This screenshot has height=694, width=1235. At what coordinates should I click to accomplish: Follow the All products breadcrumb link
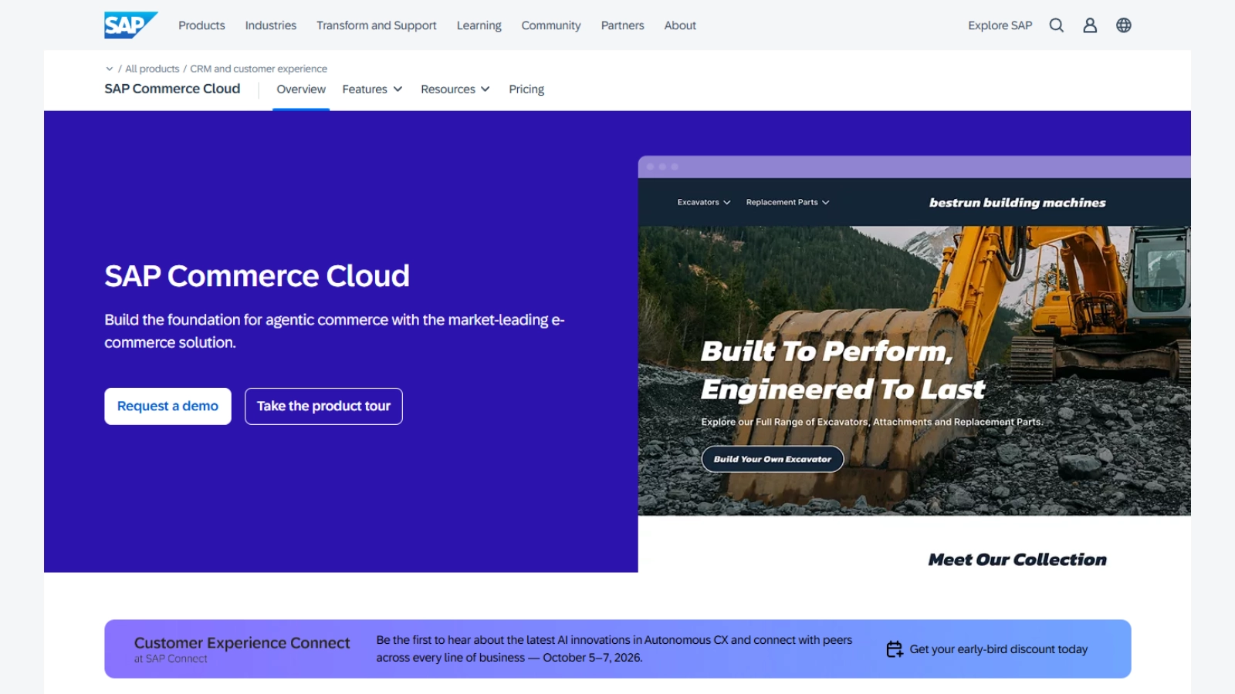(x=152, y=69)
